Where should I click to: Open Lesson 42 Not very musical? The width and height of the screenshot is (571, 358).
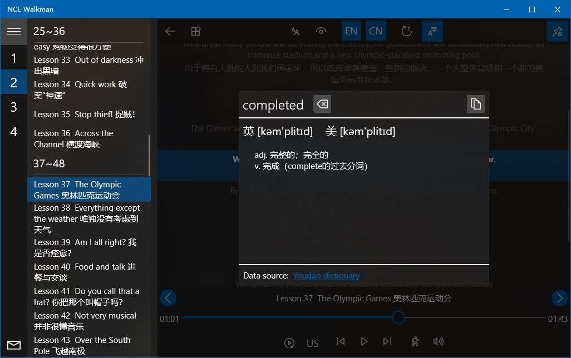point(89,321)
